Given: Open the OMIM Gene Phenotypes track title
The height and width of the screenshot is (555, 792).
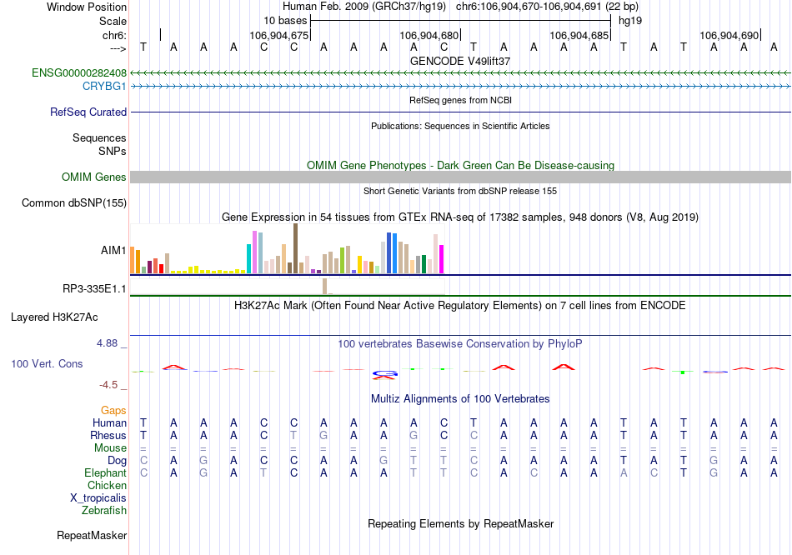Looking at the screenshot, I should 461,166.
